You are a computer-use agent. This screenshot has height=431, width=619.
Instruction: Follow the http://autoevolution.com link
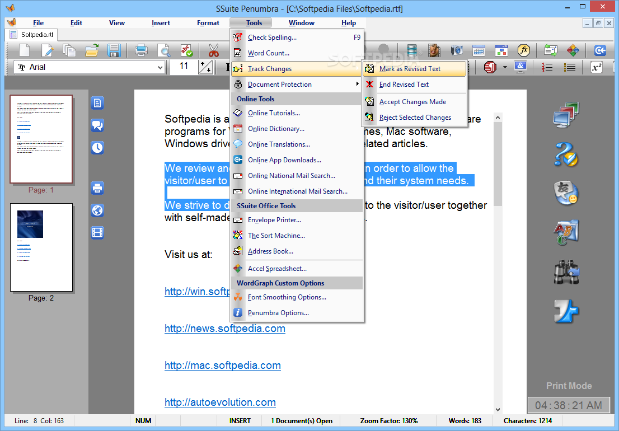220,402
